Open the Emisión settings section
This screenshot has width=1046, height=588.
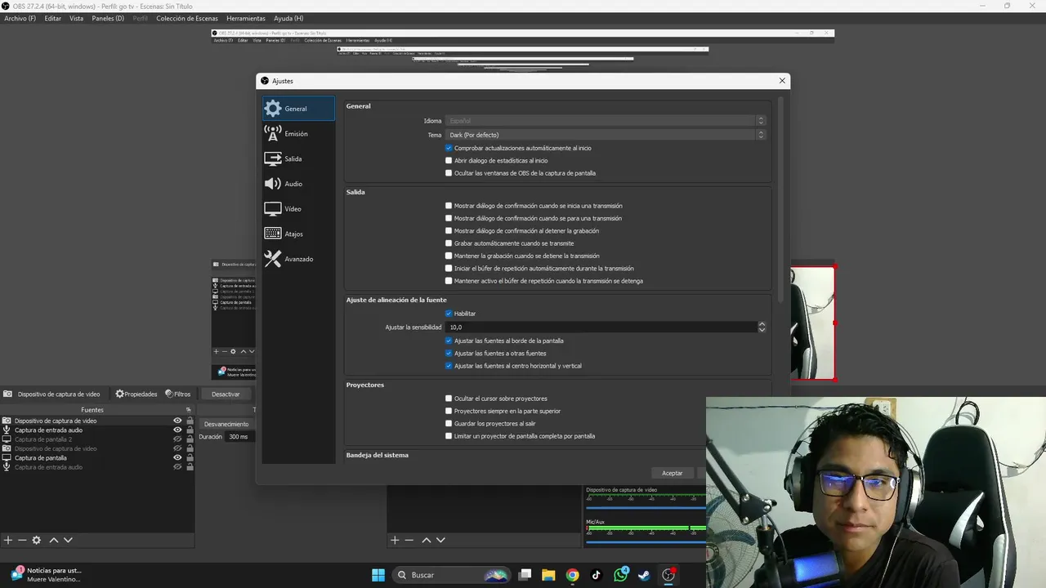point(298,134)
